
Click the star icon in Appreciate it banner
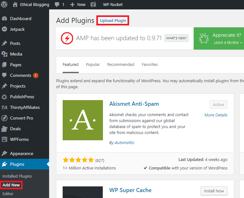204,38
